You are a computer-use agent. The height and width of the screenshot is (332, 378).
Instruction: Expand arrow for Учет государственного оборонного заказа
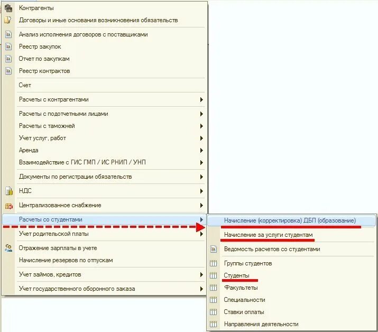201,289
